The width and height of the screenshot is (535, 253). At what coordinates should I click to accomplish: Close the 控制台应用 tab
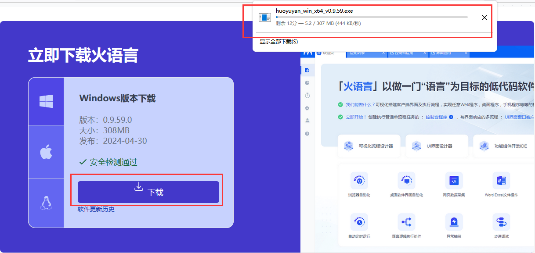[424, 53]
